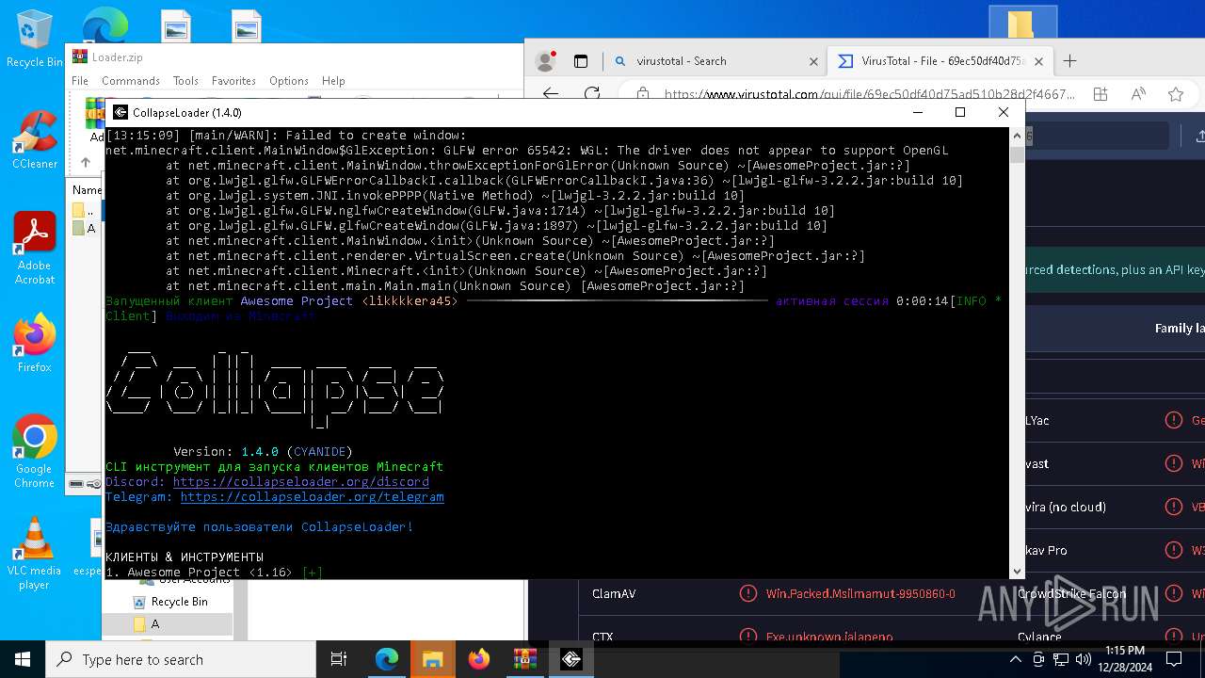Open WinRAR Options menu
Image resolution: width=1205 pixels, height=678 pixels.
(289, 81)
